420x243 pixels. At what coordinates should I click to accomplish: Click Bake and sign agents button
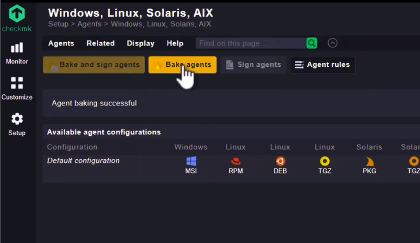point(94,65)
